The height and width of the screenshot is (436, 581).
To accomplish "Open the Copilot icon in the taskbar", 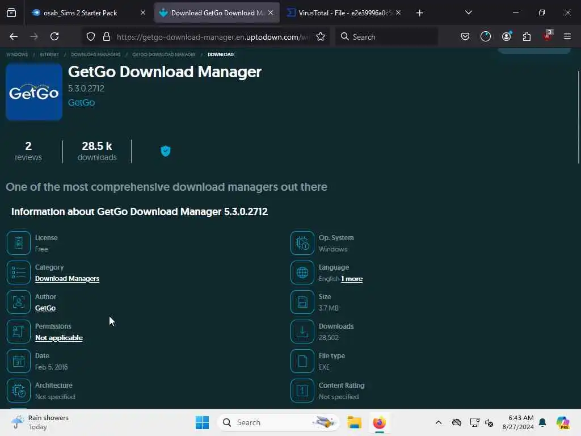I will click(563, 422).
